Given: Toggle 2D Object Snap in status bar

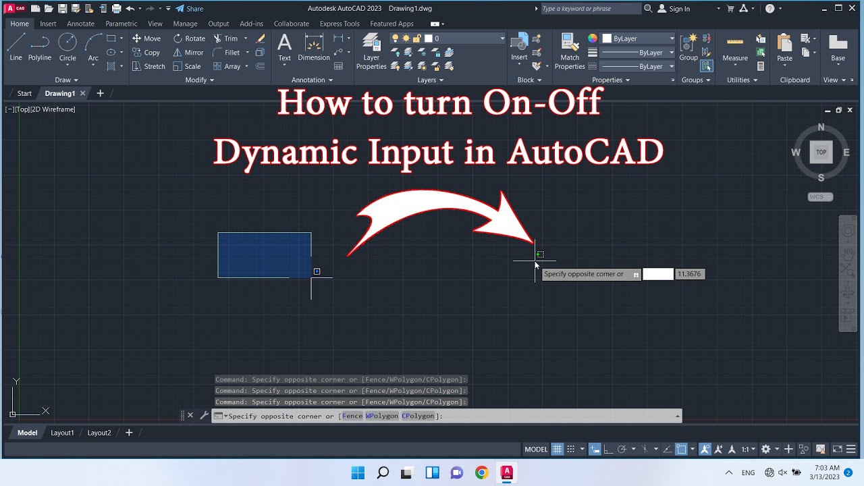Looking at the screenshot, I should [681, 449].
